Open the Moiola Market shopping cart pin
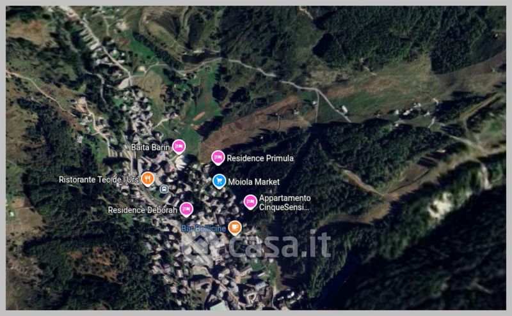Viewport: 512px width, 316px height. pyautogui.click(x=219, y=181)
